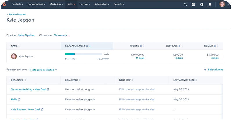Click the $500.00 best case amount

point(178,55)
